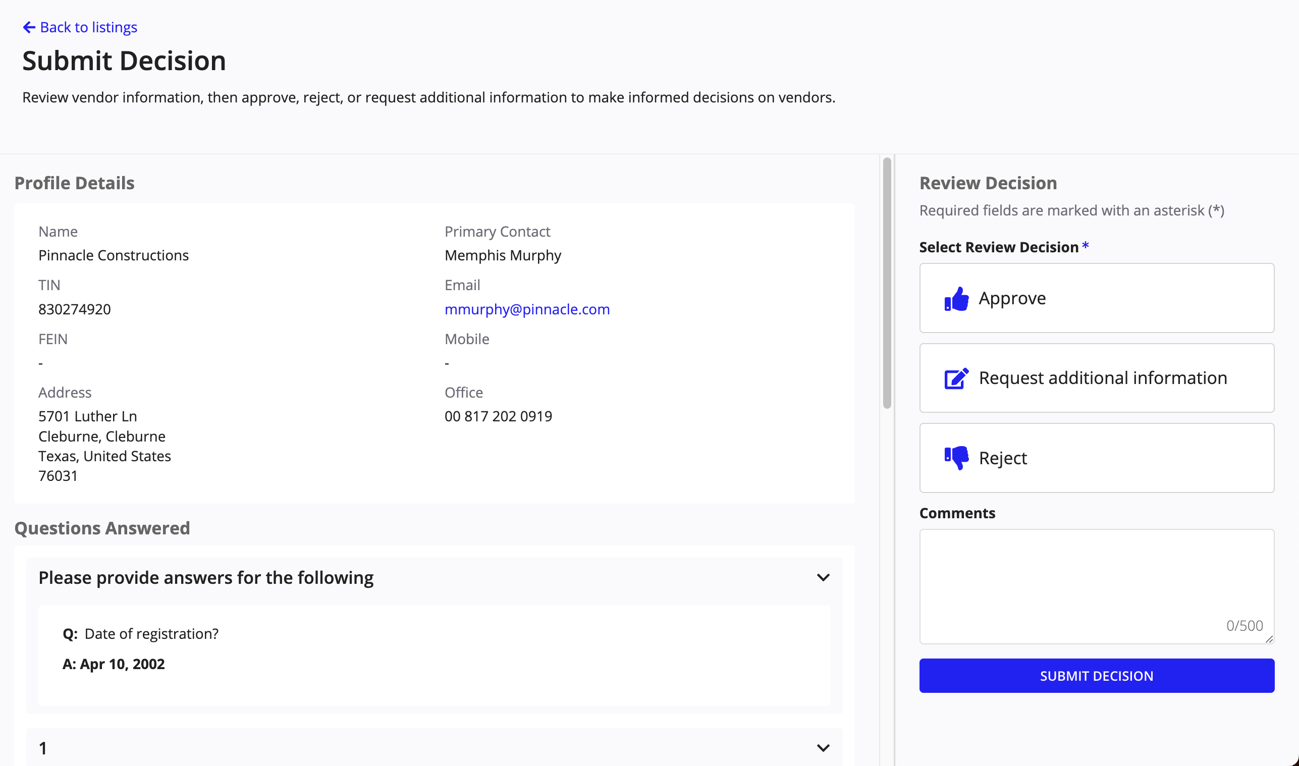Click the question 'Date of registration?'
Screen dimensions: 1299x766
click(151, 634)
